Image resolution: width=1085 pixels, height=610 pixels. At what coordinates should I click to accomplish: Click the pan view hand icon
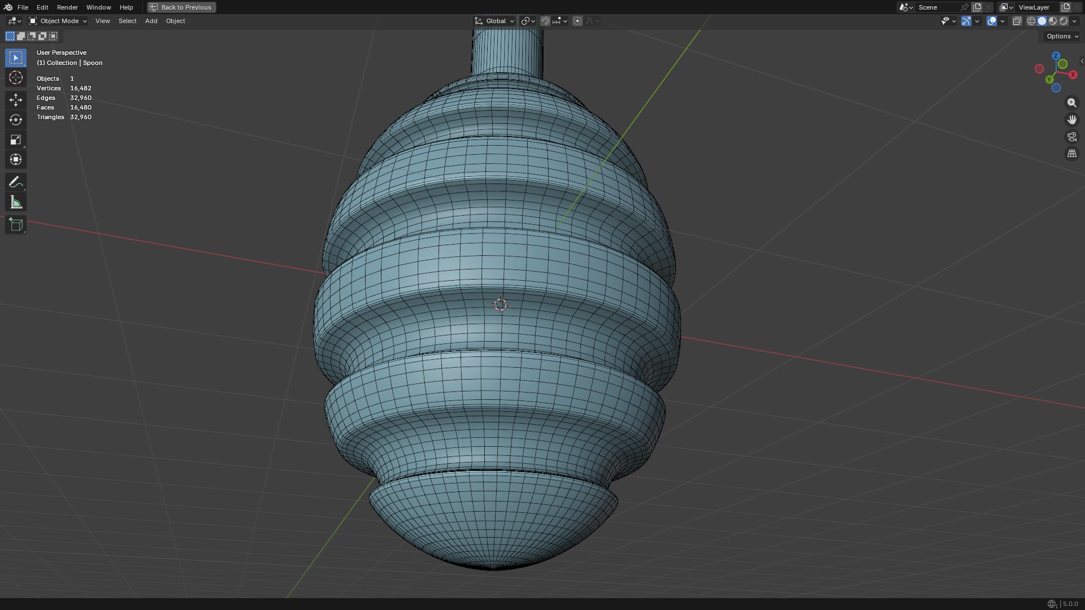(x=1071, y=120)
